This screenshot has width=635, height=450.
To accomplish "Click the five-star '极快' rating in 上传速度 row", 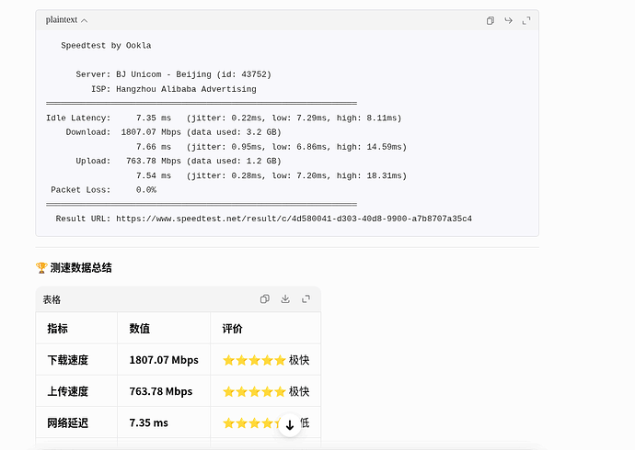I will click(x=266, y=391).
